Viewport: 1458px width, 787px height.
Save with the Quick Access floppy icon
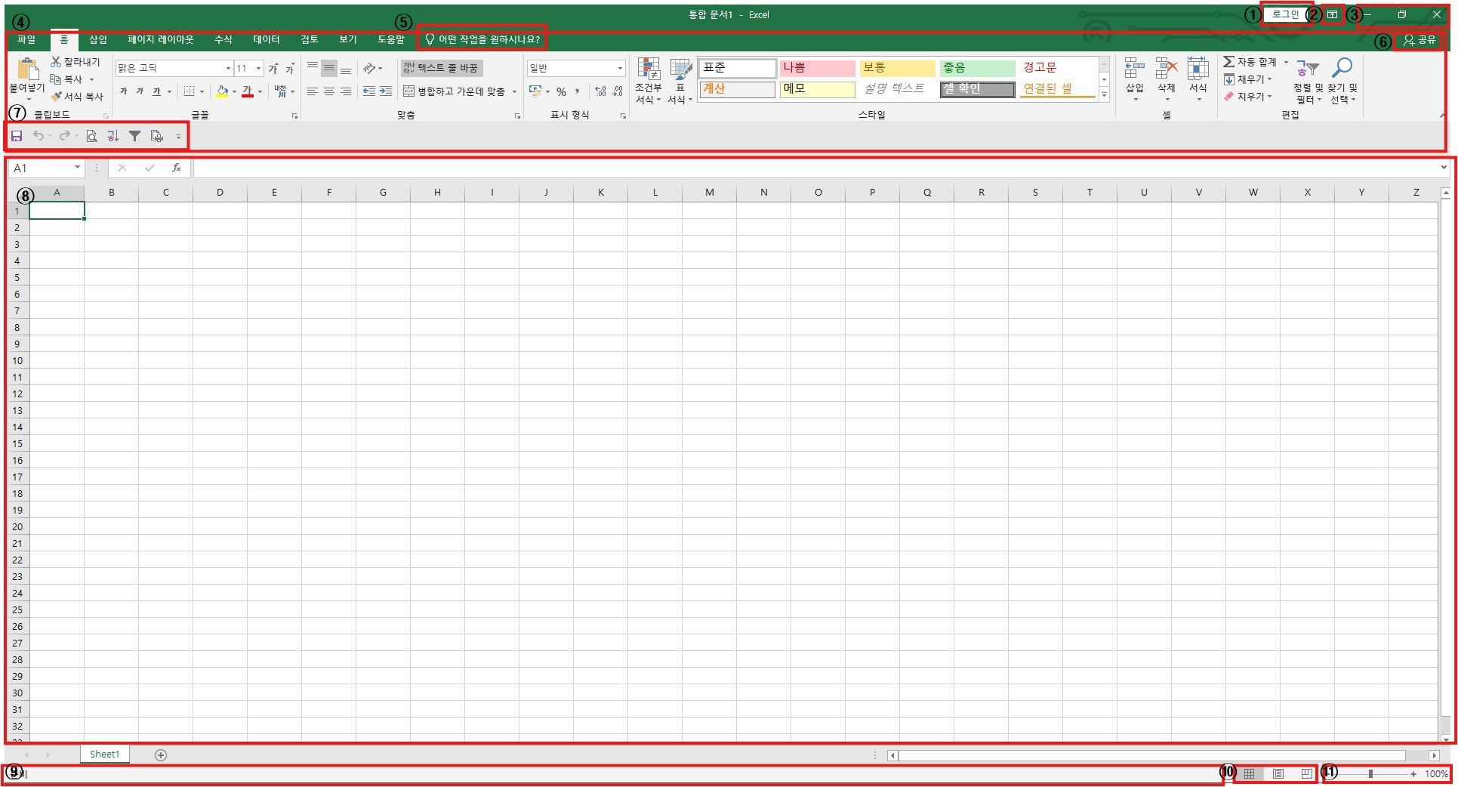pos(17,136)
